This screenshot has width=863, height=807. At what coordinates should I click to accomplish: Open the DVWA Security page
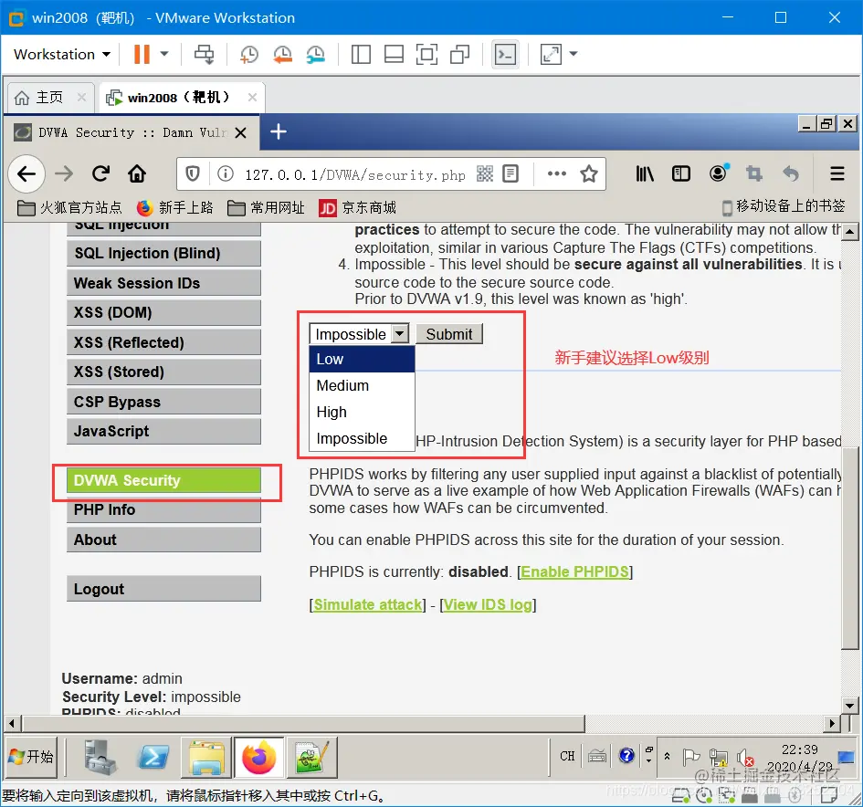pyautogui.click(x=163, y=480)
